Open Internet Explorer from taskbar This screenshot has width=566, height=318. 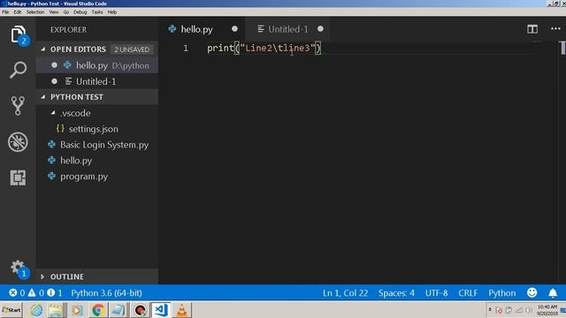click(36, 310)
